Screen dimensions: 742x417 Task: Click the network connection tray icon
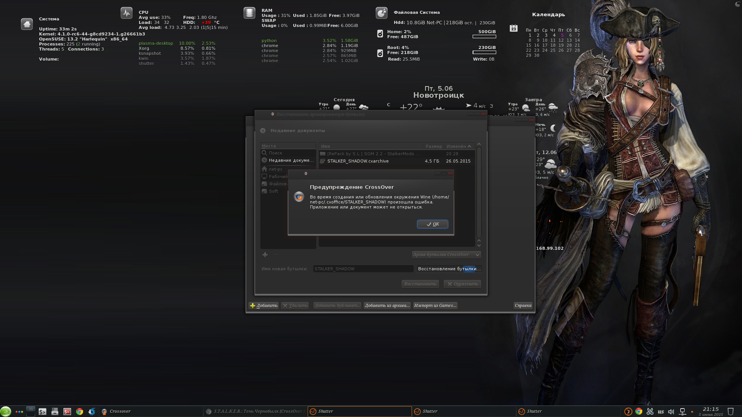pyautogui.click(x=682, y=412)
